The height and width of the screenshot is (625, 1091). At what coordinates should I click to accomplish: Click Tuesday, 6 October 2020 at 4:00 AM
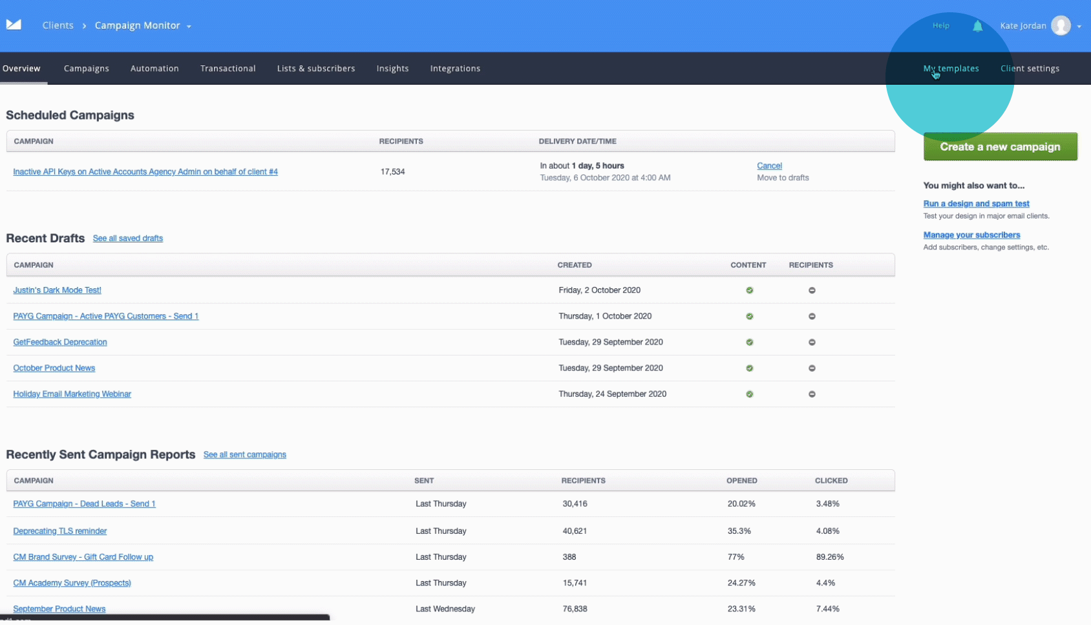coord(605,178)
